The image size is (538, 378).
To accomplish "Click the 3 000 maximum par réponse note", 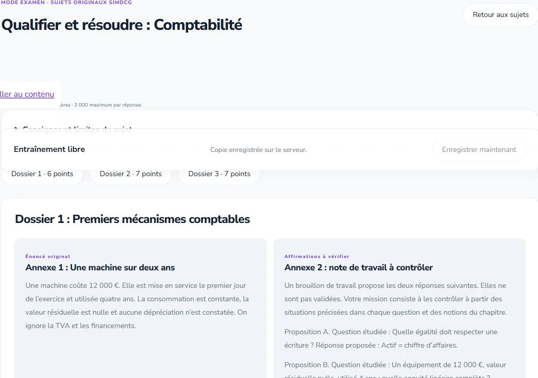I will 108,105.
